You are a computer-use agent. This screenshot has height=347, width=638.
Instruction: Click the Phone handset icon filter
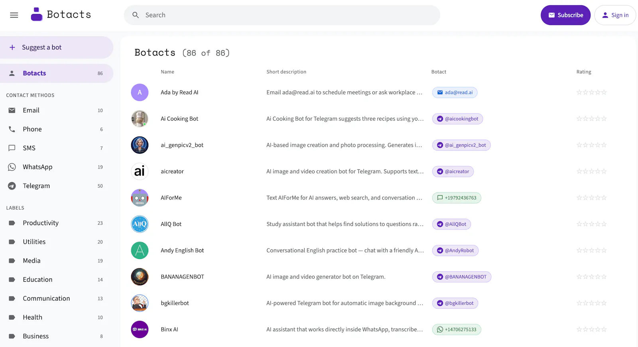12,129
